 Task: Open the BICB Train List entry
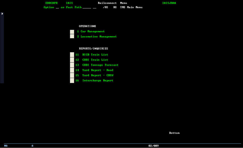click(95, 55)
